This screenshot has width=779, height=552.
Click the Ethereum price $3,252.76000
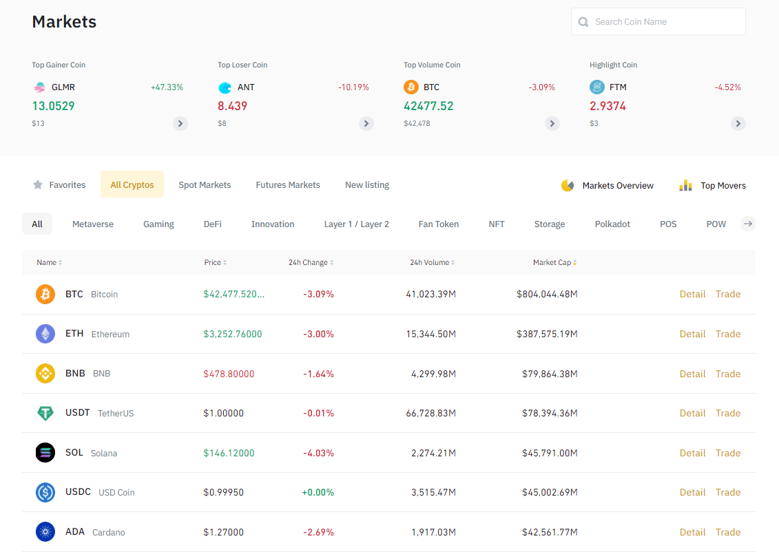pyautogui.click(x=233, y=334)
